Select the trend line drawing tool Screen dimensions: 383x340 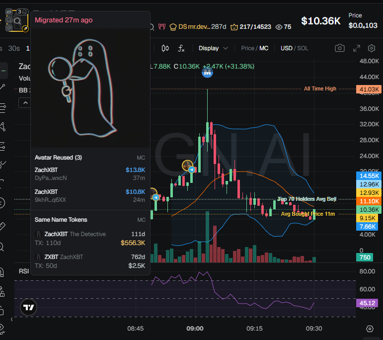point(2,86)
